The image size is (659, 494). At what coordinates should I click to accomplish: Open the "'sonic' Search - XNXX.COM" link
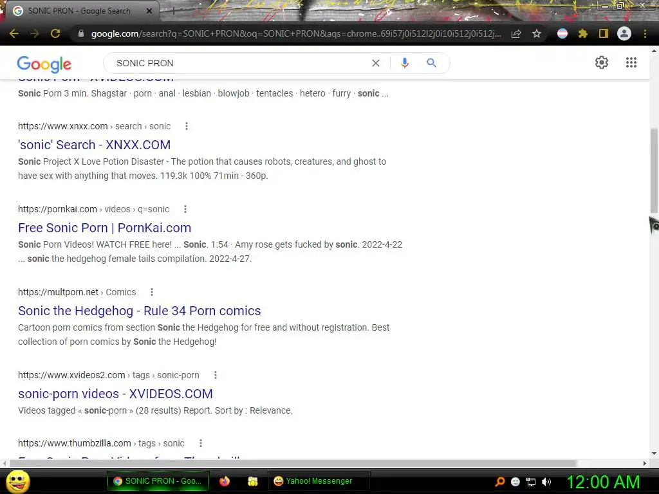[x=94, y=145]
